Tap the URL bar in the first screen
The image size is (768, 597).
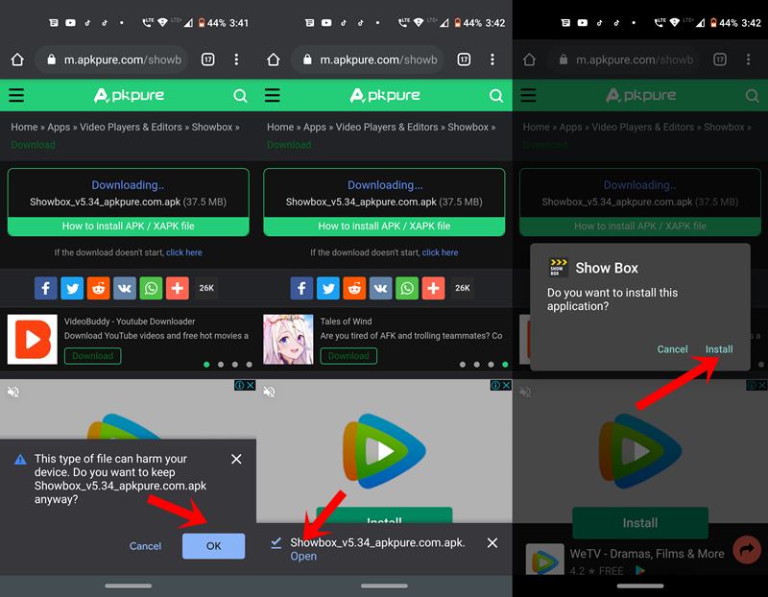pos(111,60)
